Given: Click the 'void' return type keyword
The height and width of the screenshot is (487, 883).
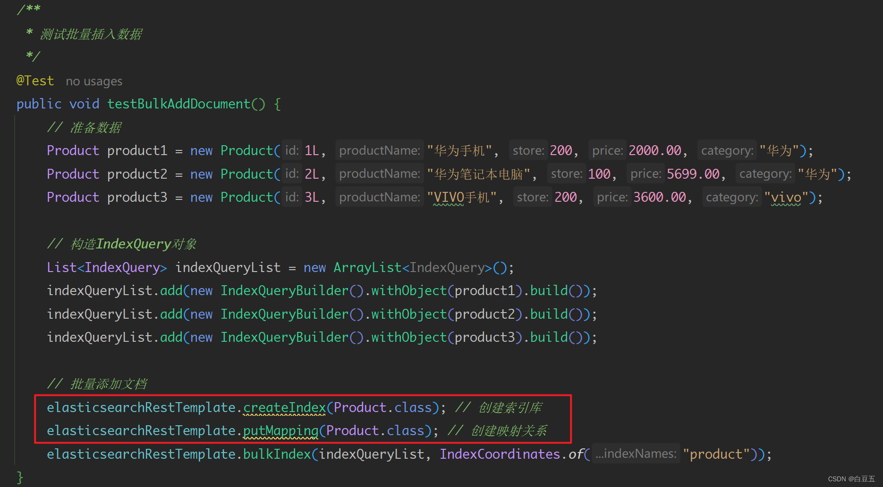Looking at the screenshot, I should coord(85,104).
